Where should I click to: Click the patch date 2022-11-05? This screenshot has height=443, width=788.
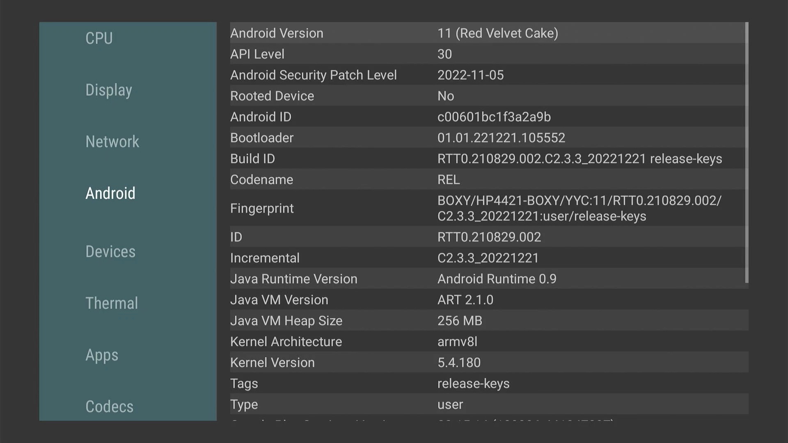pyautogui.click(x=470, y=75)
